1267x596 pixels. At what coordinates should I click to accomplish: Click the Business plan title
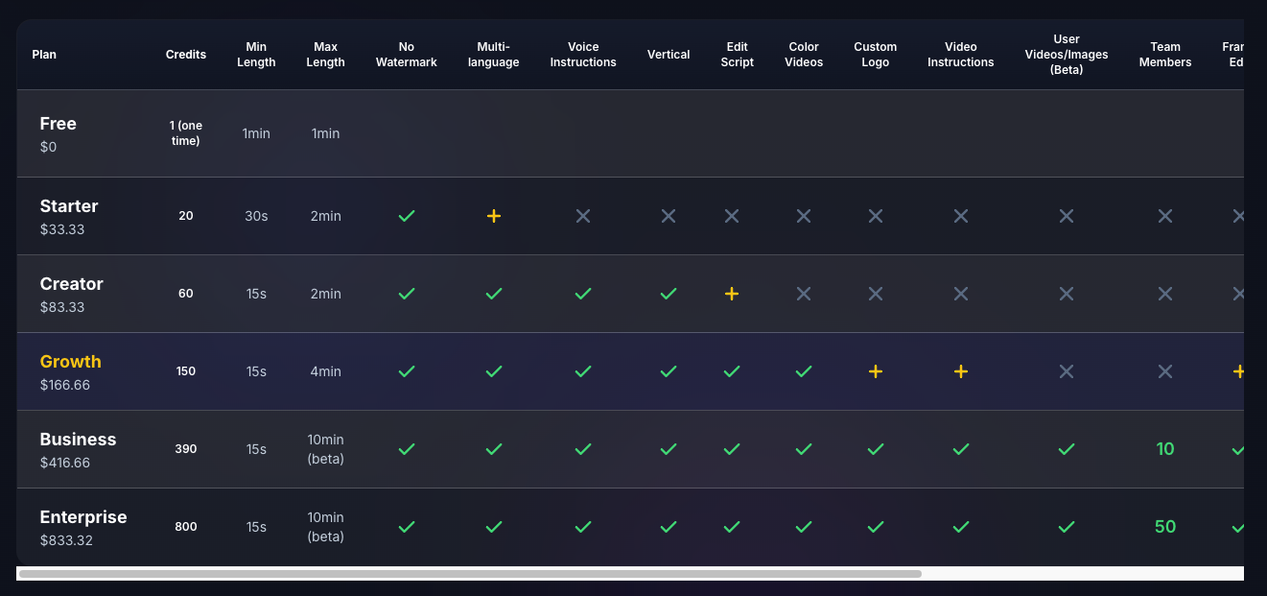pyautogui.click(x=78, y=440)
